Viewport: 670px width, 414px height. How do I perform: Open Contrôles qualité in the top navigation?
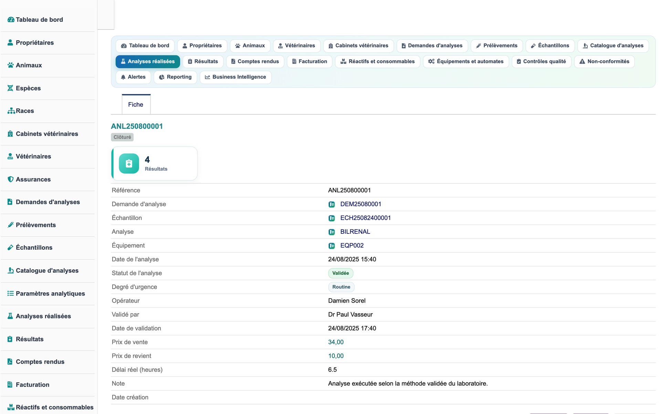pyautogui.click(x=542, y=62)
